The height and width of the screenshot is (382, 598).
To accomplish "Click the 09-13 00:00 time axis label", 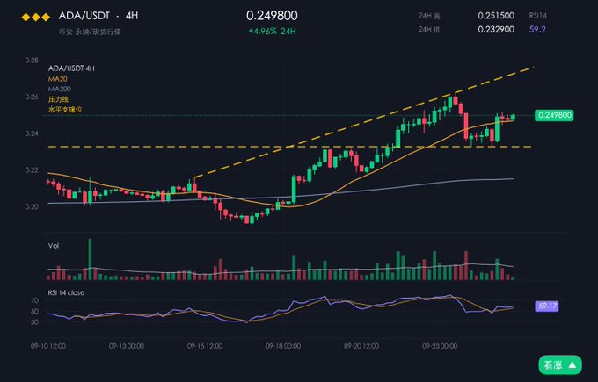I will click(127, 346).
